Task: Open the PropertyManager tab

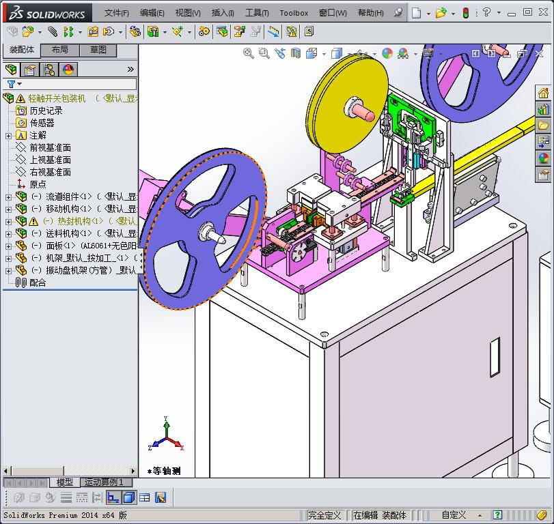Action: coord(30,70)
